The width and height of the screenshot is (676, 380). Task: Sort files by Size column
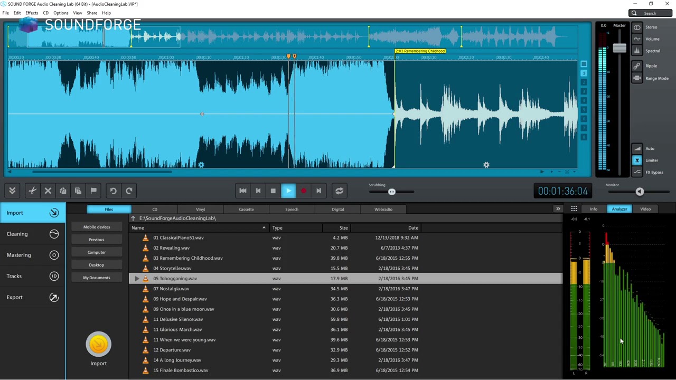pos(336,228)
